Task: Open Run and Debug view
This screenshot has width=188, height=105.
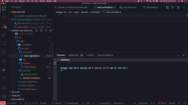Action: tap(4, 35)
